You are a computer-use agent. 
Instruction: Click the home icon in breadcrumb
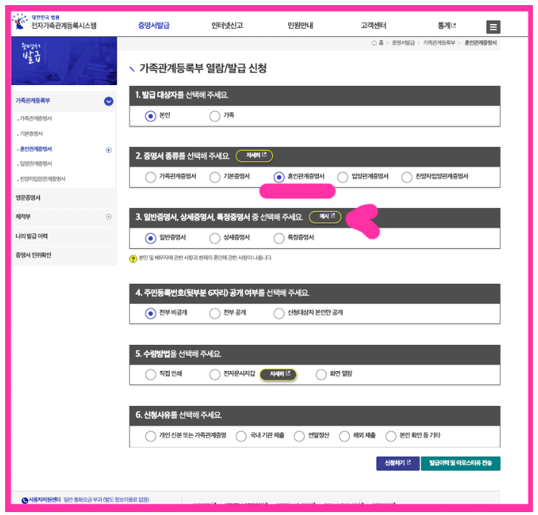[x=374, y=43]
